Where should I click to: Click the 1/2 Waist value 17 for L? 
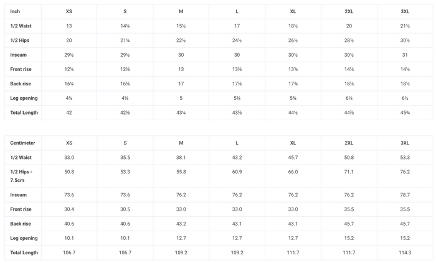[237, 26]
